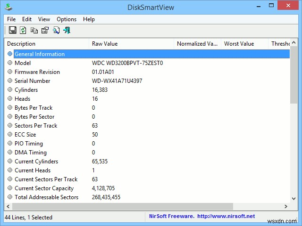This screenshot has width=302, height=226.
Task: Open the NirSoft website link
Action: (x=226, y=216)
